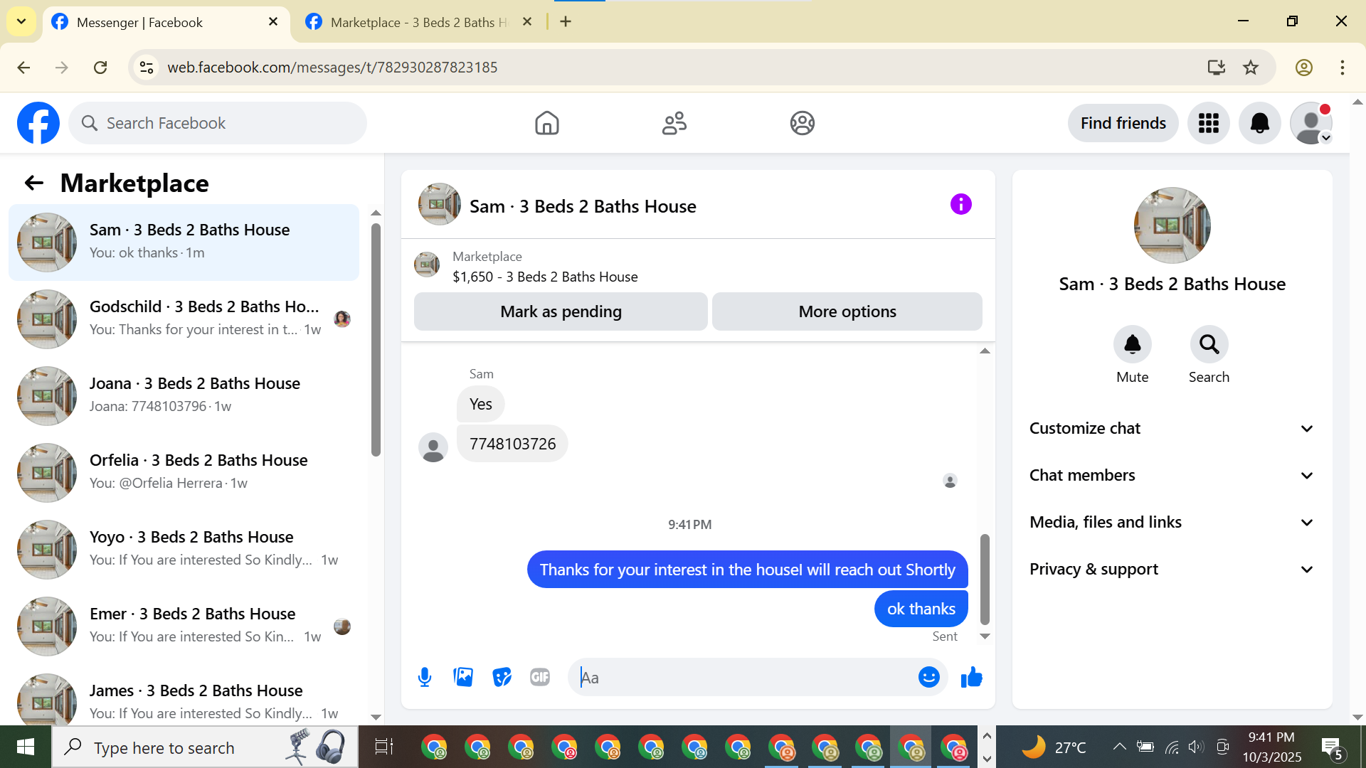Viewport: 1366px width, 768px height.
Task: Open the Facebook logo home link
Action: [38, 123]
